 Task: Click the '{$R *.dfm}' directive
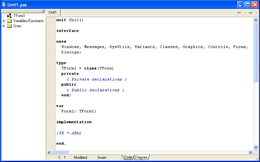pyautogui.click(x=69, y=133)
